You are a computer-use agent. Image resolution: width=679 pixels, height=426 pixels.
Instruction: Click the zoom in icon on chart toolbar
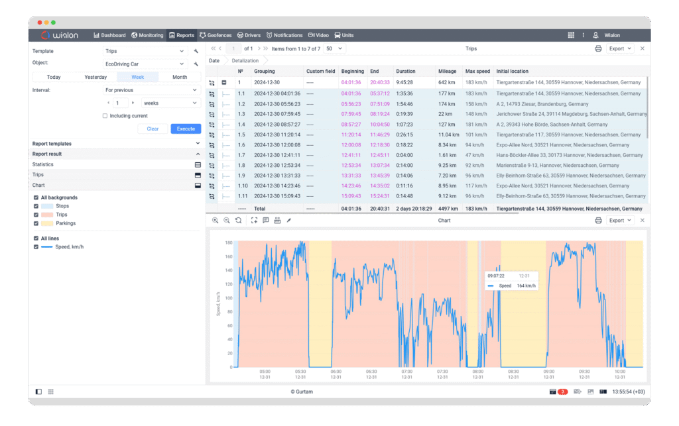click(216, 220)
